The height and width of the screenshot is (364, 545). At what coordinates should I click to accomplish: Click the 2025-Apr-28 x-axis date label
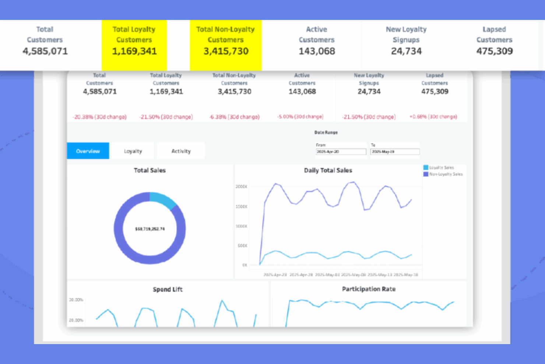[x=301, y=275]
